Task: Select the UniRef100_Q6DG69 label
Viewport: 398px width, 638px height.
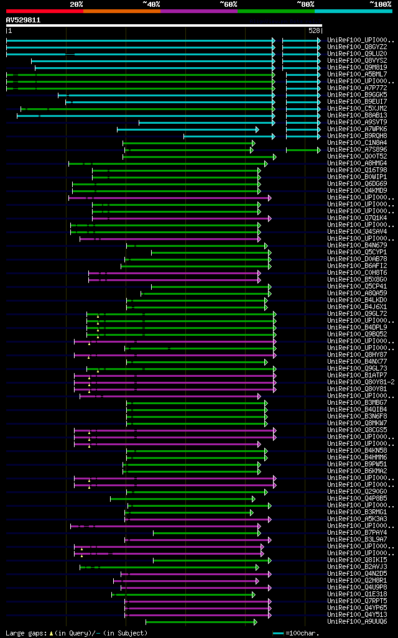Action: [x=358, y=184]
